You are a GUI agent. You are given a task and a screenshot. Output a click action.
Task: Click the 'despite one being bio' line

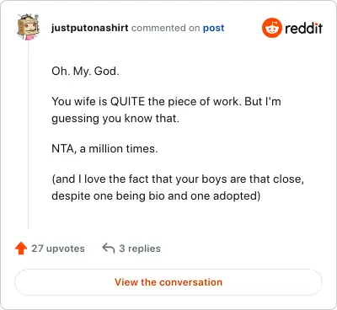156,196
